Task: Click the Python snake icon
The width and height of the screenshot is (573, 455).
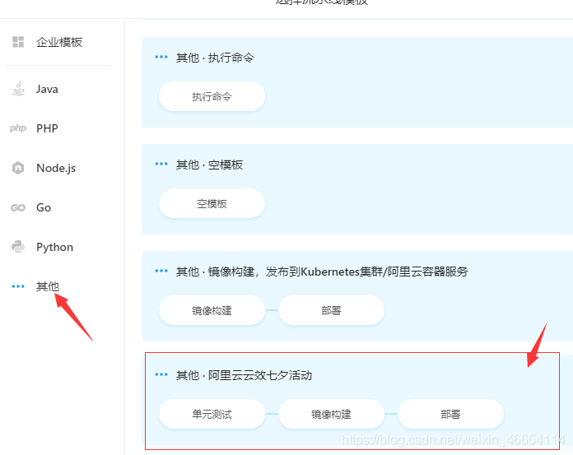Action: 18,247
